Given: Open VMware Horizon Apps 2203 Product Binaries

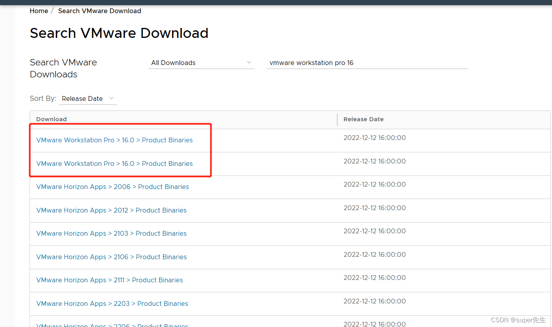Looking at the screenshot, I should (x=112, y=303).
